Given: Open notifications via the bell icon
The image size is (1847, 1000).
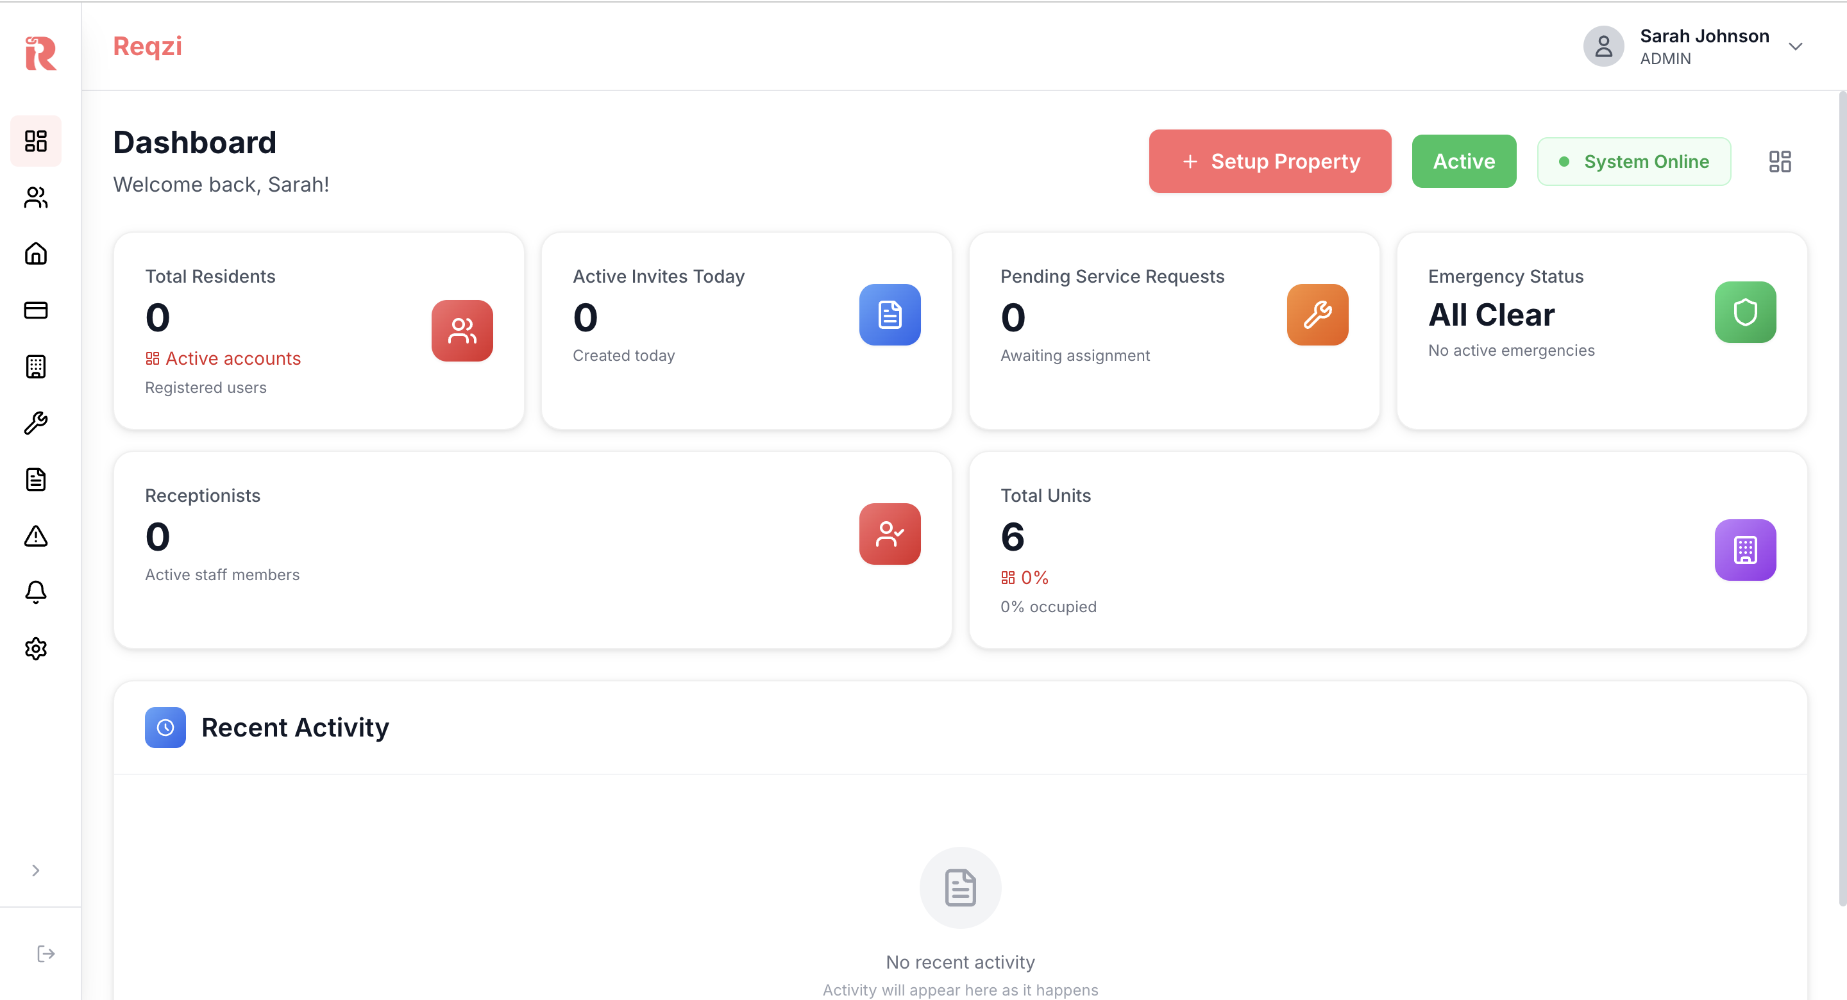Looking at the screenshot, I should tap(36, 592).
